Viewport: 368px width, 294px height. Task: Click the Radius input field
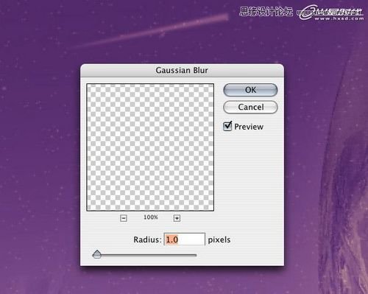184,239
